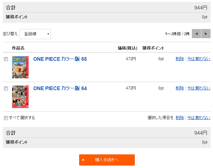213x168 pixels.
Task: Move selected items via bottom 今は買わない
Action: pyautogui.click(x=199, y=118)
